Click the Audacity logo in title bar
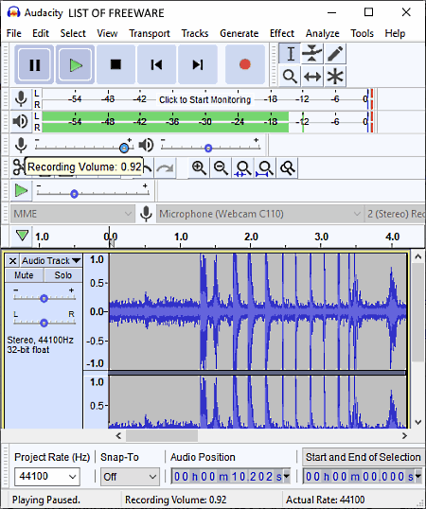This screenshot has width=426, height=509. (x=13, y=12)
